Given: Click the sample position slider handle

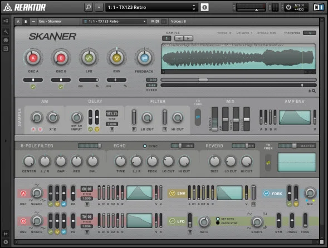Looking at the screenshot, I should click(203, 80).
